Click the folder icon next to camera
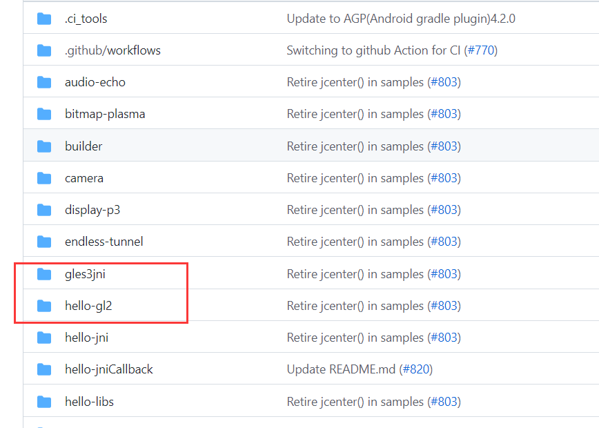This screenshot has width=599, height=428. pyautogui.click(x=44, y=178)
